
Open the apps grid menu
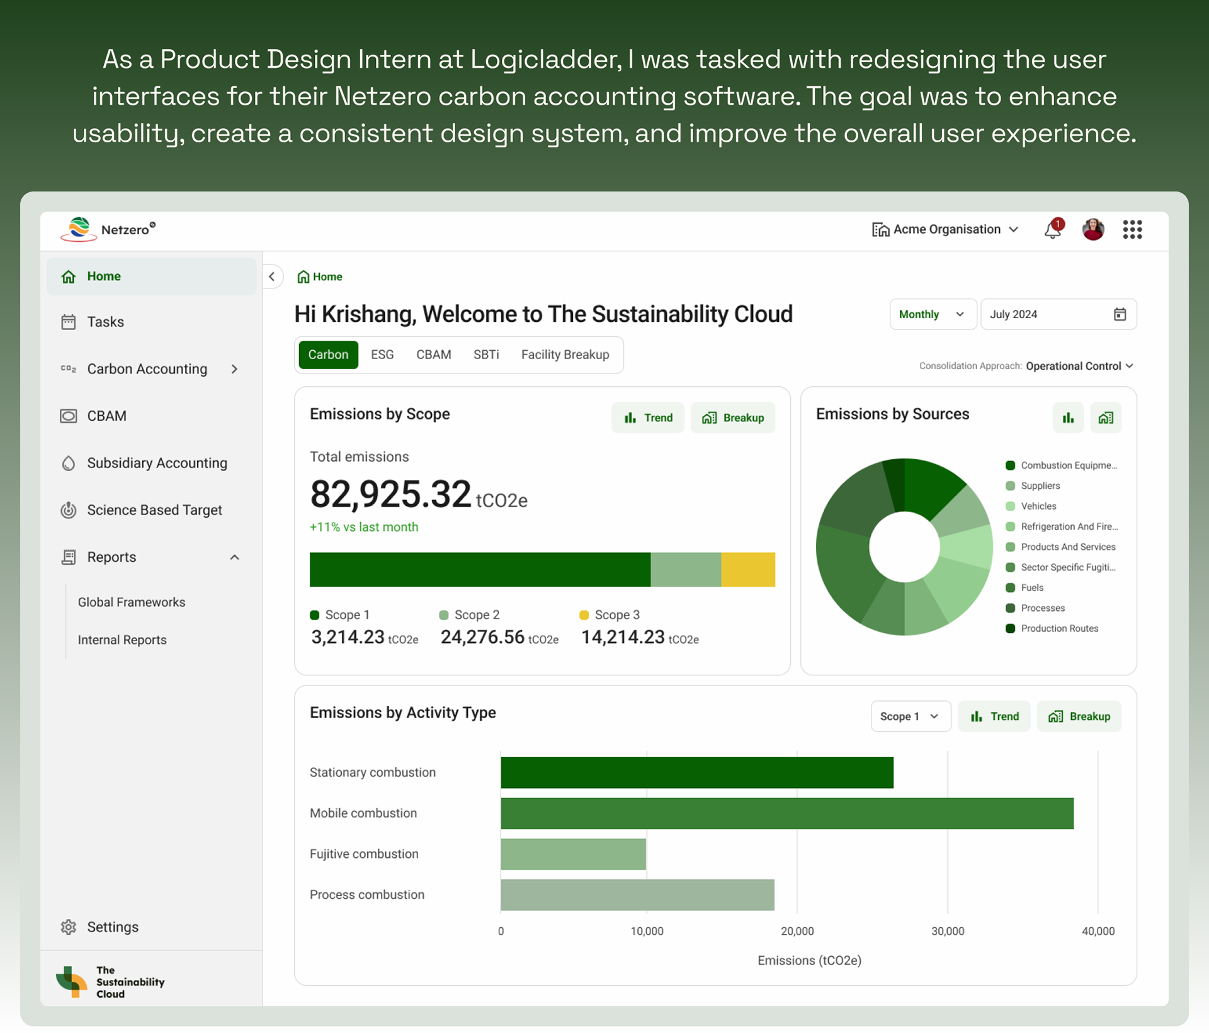(1132, 229)
